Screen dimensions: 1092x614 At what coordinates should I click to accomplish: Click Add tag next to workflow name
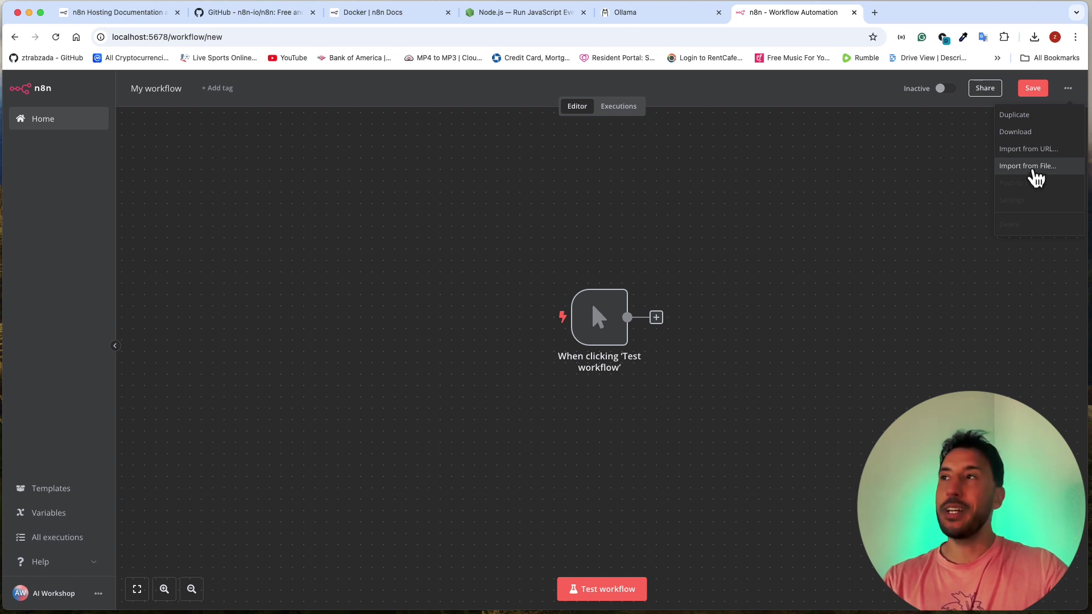(x=217, y=88)
